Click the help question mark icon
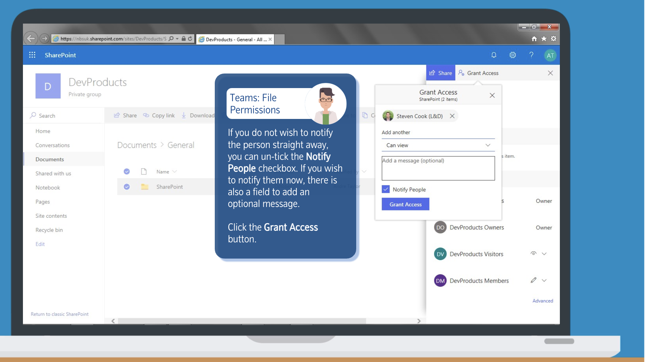The height and width of the screenshot is (362, 645). click(x=531, y=55)
